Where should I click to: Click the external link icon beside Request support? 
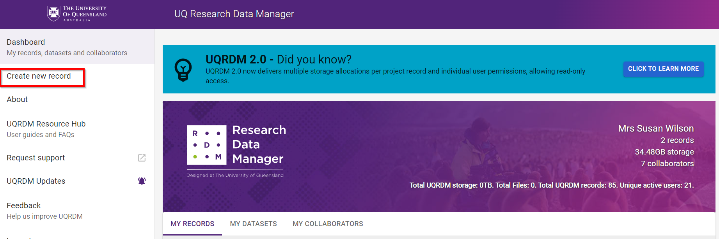[x=142, y=158]
